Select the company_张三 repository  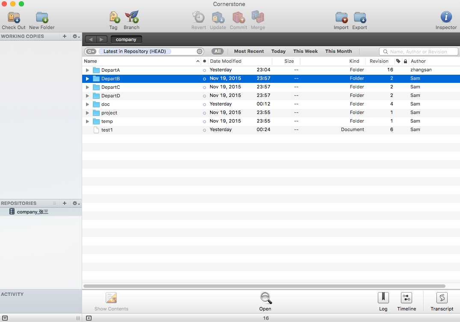click(41, 212)
